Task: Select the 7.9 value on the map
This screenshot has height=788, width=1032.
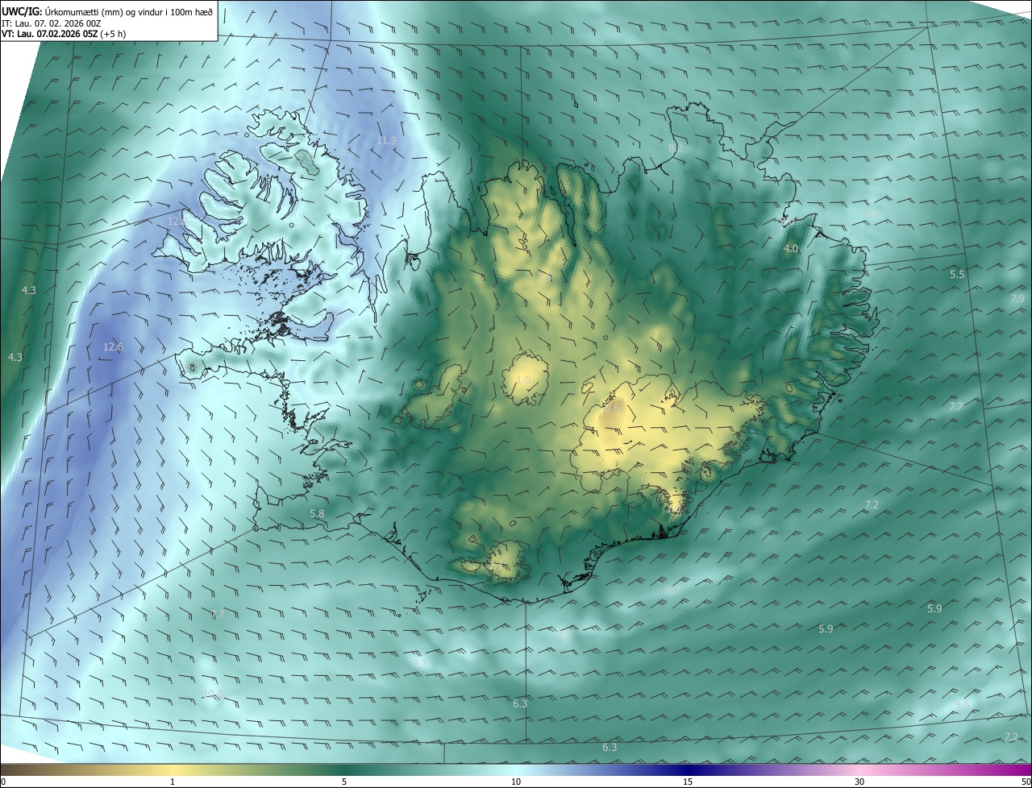Action: tap(1017, 299)
